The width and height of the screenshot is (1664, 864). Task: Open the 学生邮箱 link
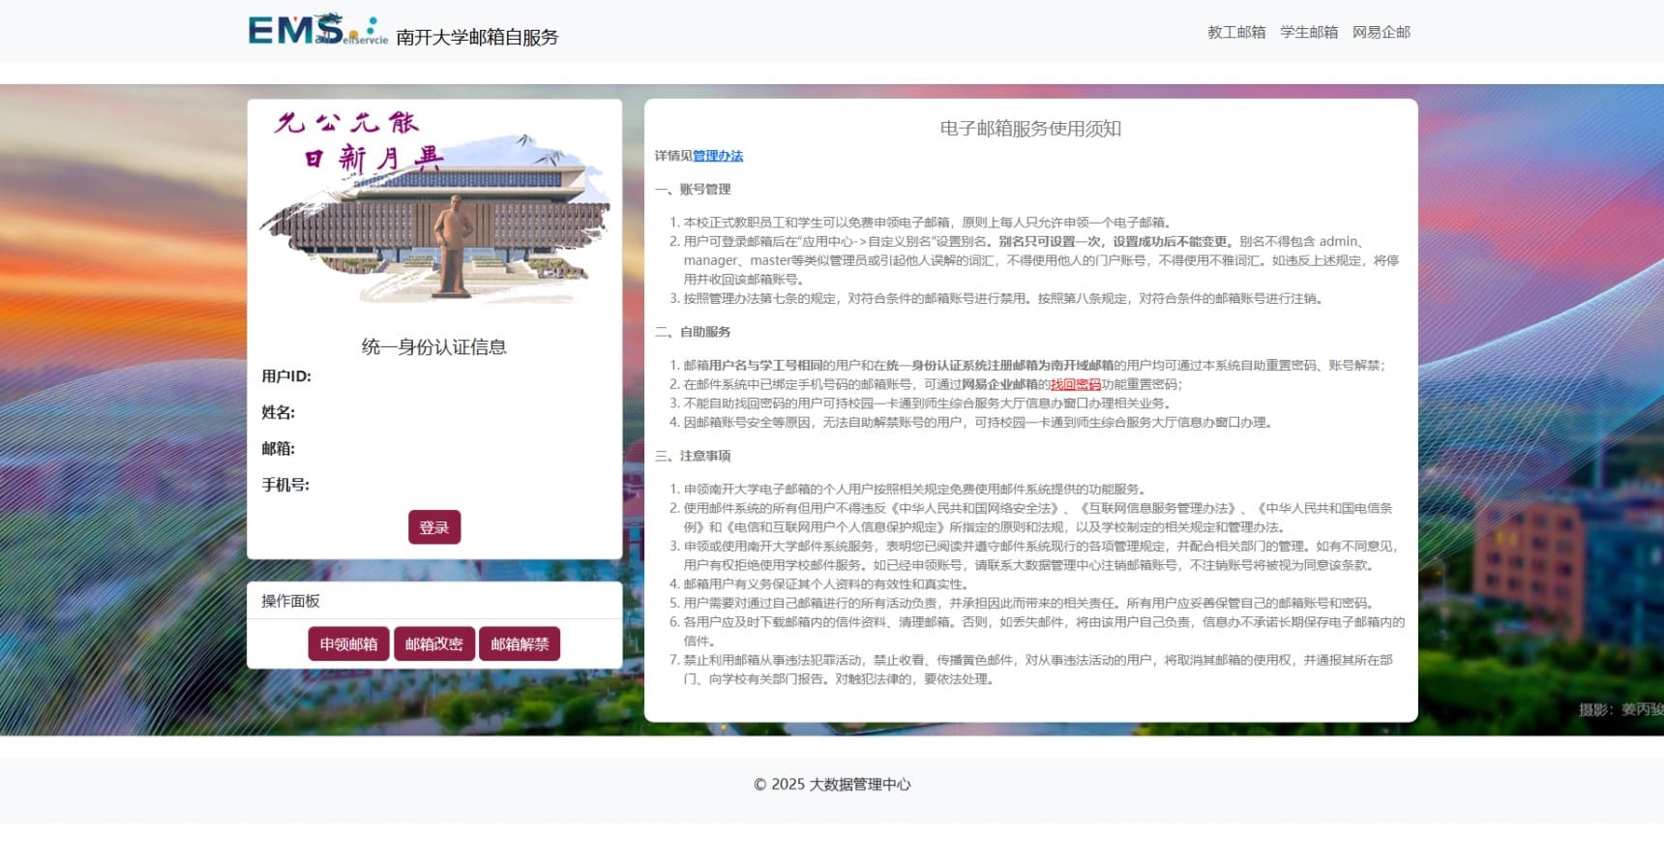[x=1309, y=32]
